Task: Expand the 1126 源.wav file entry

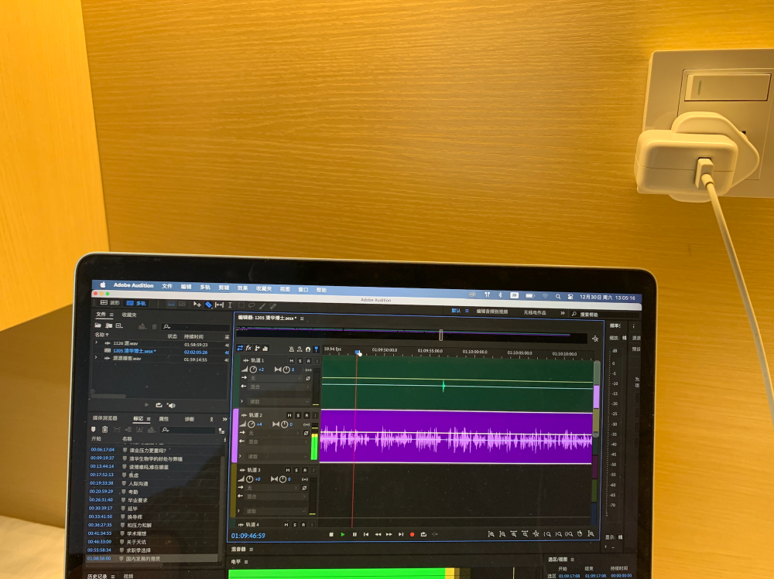Action: click(97, 342)
